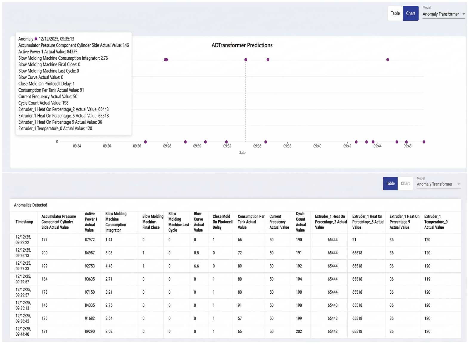Click the Consumption Per Tank value 72

pyautogui.click(x=240, y=253)
